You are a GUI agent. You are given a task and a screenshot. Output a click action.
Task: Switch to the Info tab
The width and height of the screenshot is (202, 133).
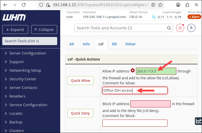(x=86, y=44)
